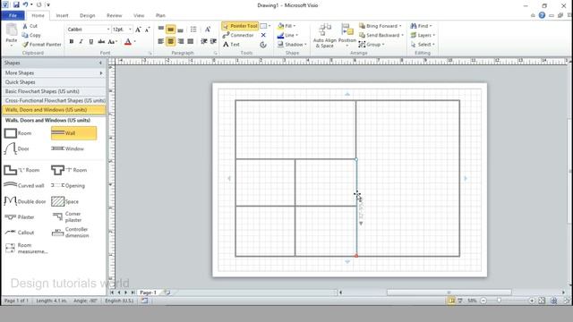Select the 'T' Room shape
This screenshot has width=573, height=322.
[69, 170]
